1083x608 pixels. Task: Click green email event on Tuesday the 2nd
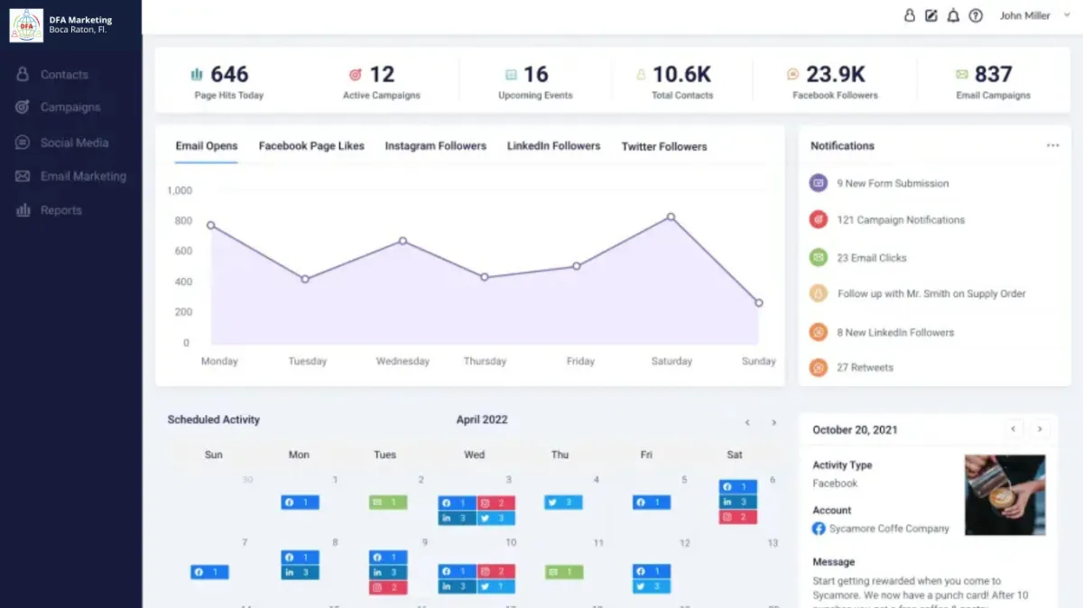(x=388, y=502)
